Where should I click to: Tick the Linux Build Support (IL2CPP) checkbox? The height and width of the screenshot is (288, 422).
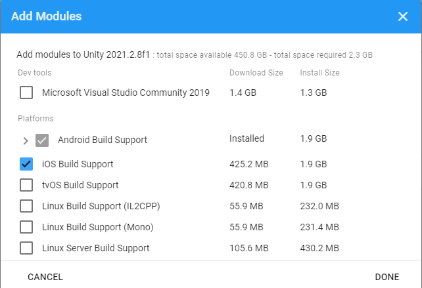26,206
